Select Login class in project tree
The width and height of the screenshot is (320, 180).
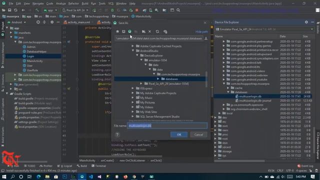click(x=30, y=56)
